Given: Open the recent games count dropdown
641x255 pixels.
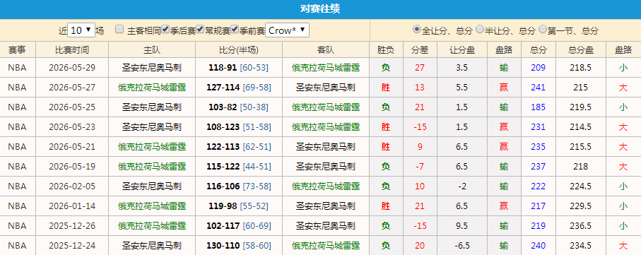Looking at the screenshot, I should tap(81, 30).
